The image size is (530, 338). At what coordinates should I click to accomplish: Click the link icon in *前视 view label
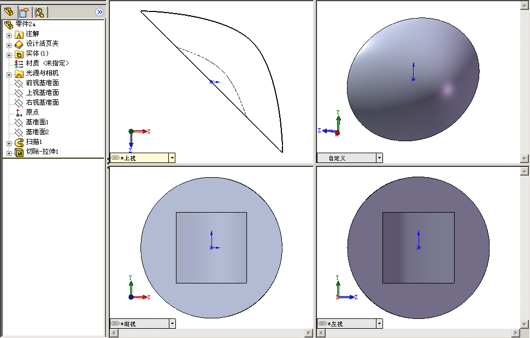tap(115, 323)
